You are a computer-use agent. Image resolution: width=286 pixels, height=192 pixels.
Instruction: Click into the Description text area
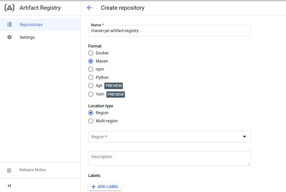coord(169,158)
